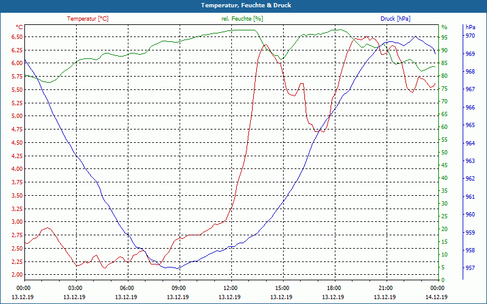Click the 6,50 temperature axis value
Viewport: 487px width, 304px height.
pos(16,37)
